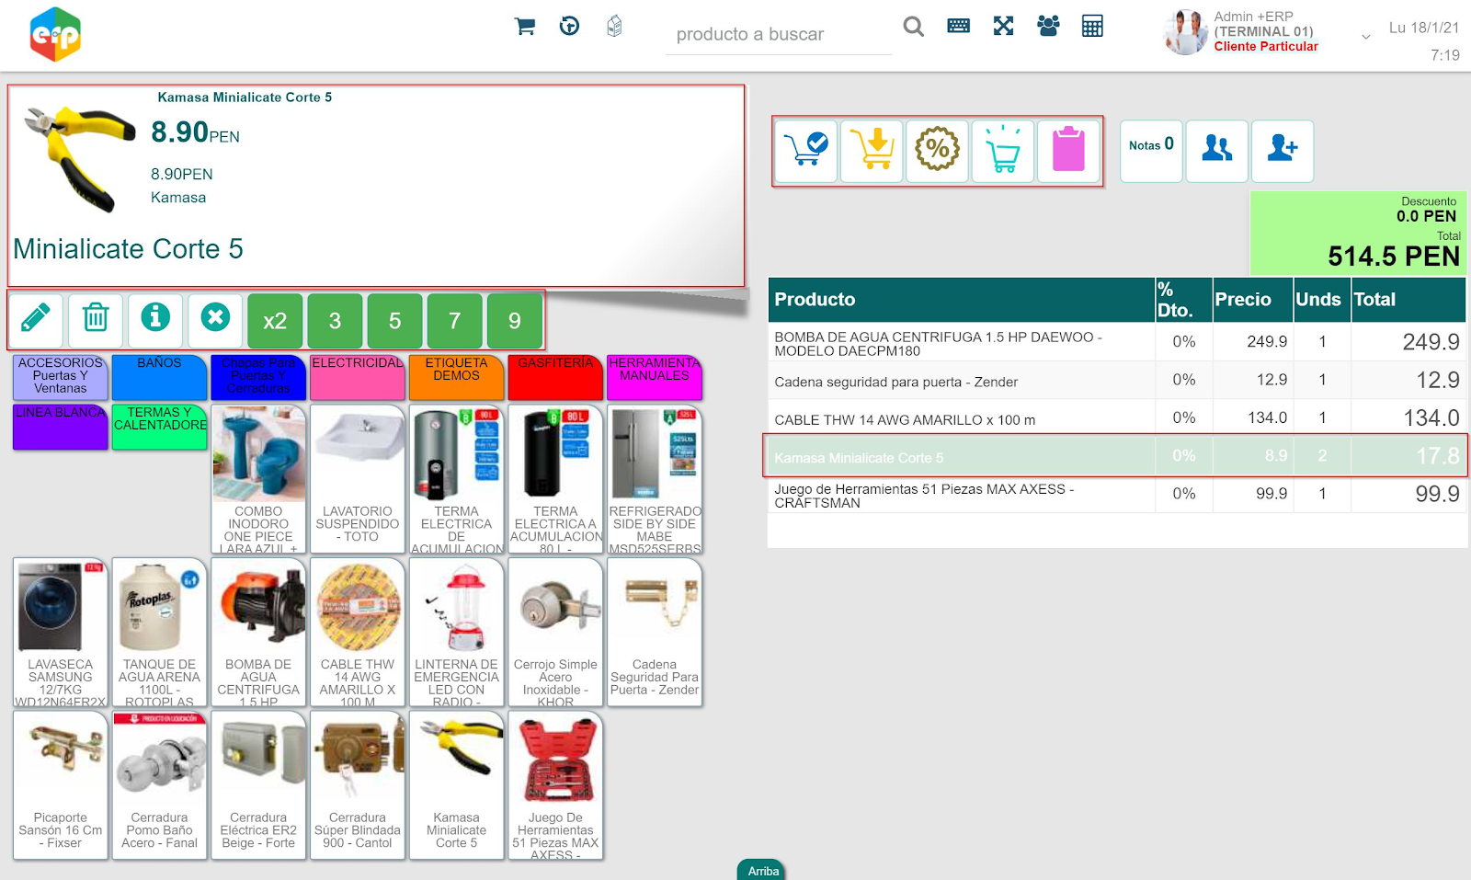
Task: Open the ETIQUETA DEMOS category
Action: pos(457,377)
